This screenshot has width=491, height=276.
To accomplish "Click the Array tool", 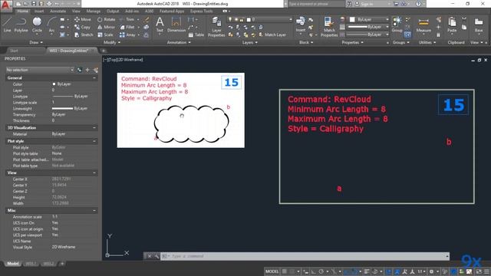I will point(128,34).
